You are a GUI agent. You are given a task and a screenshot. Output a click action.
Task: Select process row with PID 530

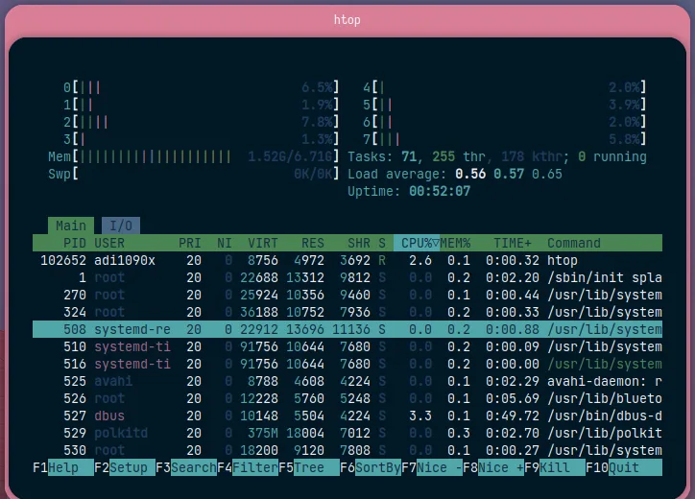point(347,450)
